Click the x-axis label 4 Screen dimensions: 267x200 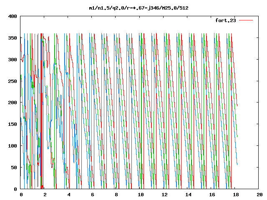(69, 195)
